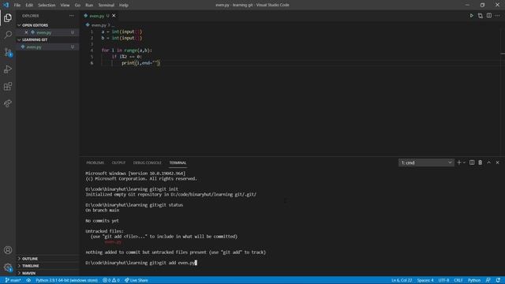Open the Search view in activity bar

[8, 35]
